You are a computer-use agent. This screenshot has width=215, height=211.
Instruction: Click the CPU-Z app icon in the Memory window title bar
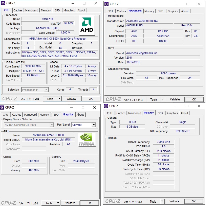point(106,106)
